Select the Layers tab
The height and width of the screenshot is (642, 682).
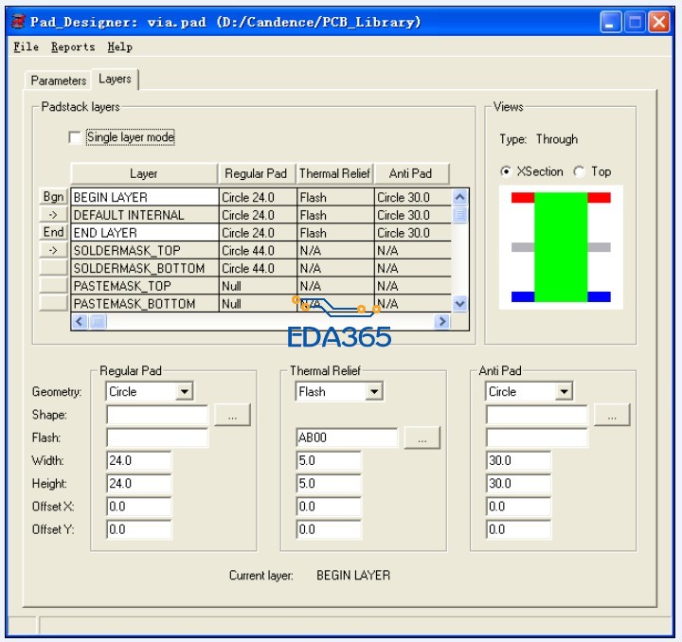click(x=115, y=80)
